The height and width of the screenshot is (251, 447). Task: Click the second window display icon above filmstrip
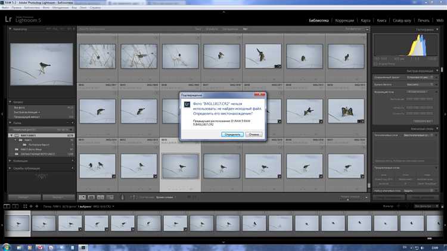[x=15, y=206]
